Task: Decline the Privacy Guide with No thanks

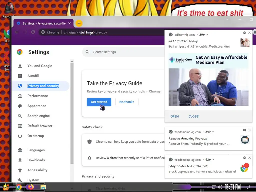Action: click(127, 102)
